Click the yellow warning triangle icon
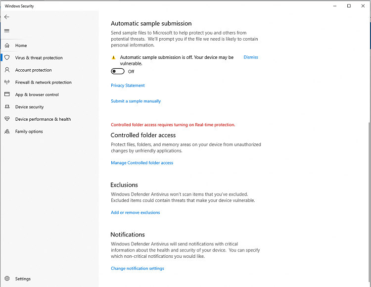Viewport: 371px width, 287px height. pyautogui.click(x=114, y=57)
